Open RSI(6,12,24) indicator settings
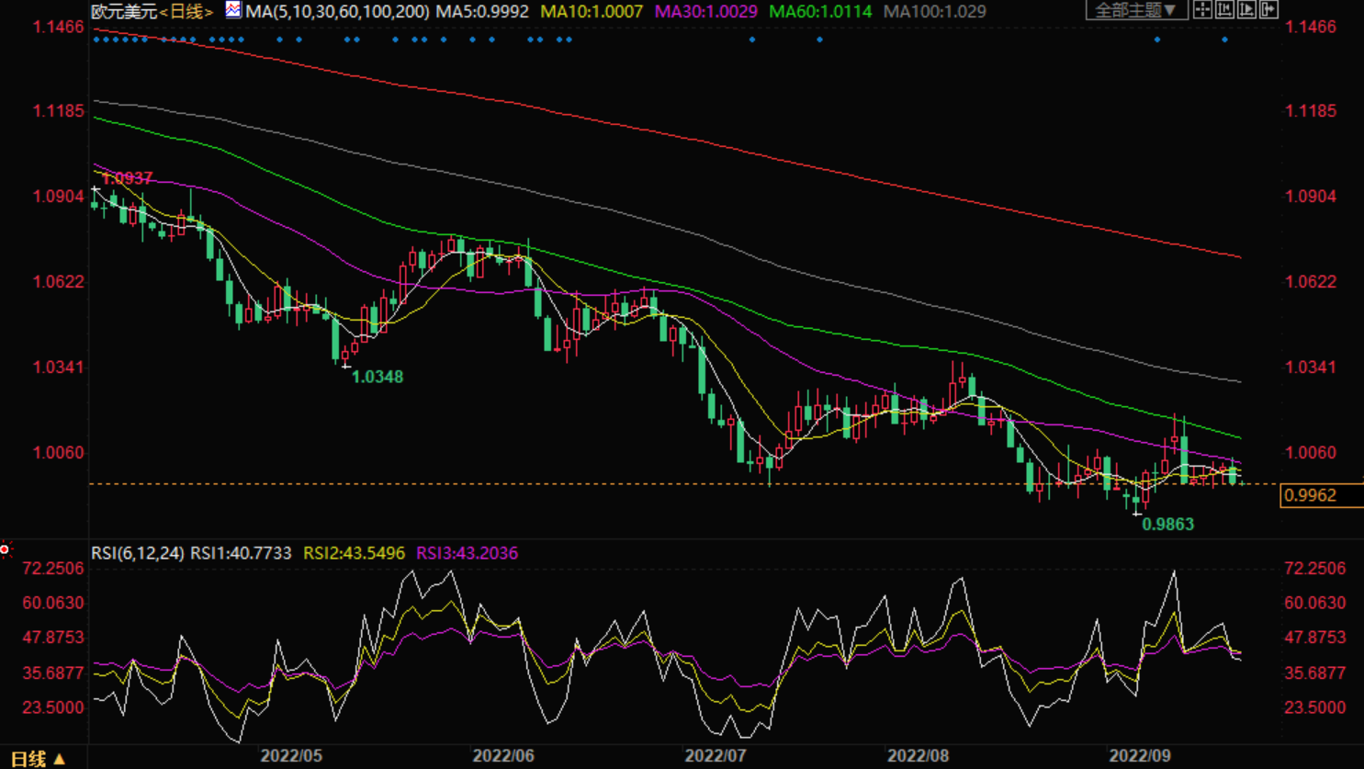The width and height of the screenshot is (1364, 769). [x=138, y=553]
